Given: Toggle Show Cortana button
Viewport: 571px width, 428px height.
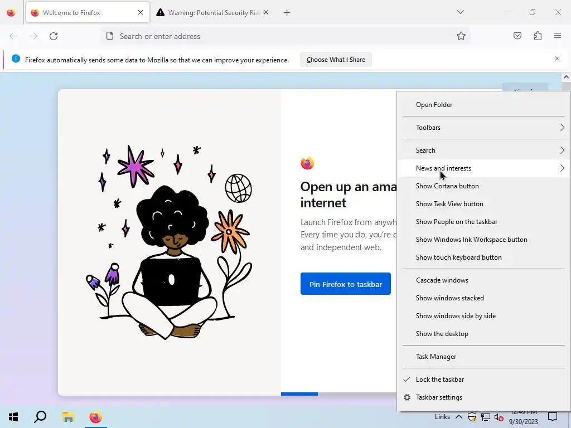Looking at the screenshot, I should 483,186.
